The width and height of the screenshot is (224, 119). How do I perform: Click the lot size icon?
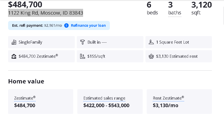[151, 42]
